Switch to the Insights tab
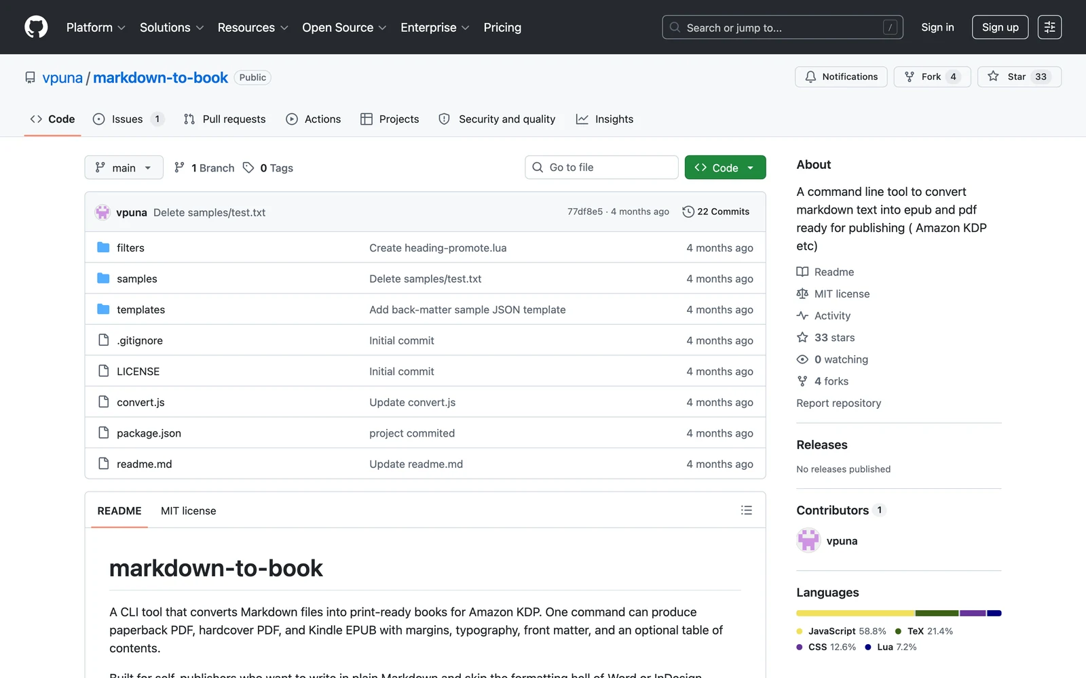 pyautogui.click(x=605, y=119)
